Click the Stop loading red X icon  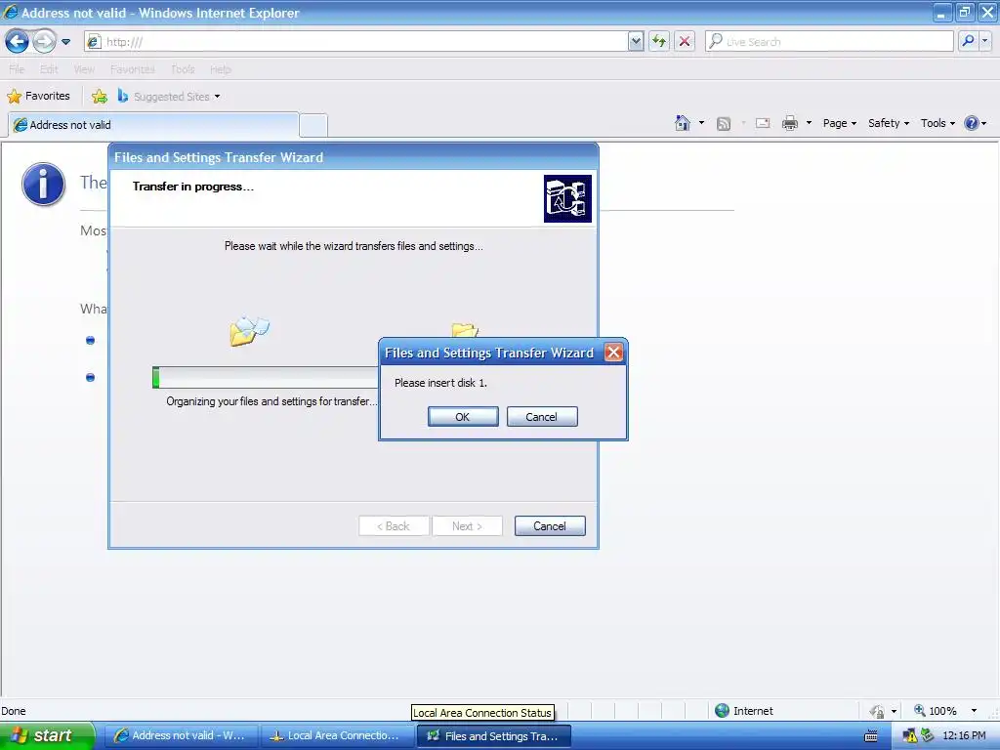click(x=685, y=41)
